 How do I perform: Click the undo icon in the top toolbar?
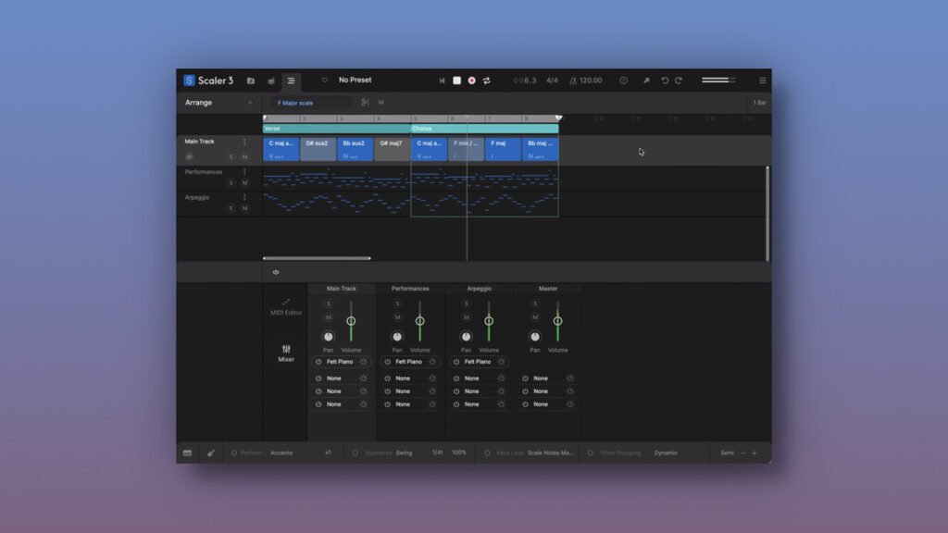coord(667,81)
